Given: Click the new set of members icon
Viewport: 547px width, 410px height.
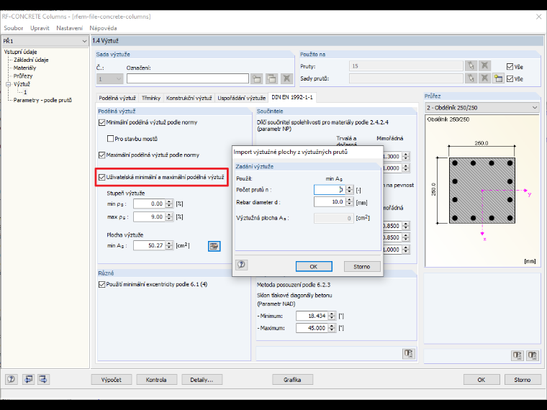Looking at the screenshot, I should [x=498, y=78].
